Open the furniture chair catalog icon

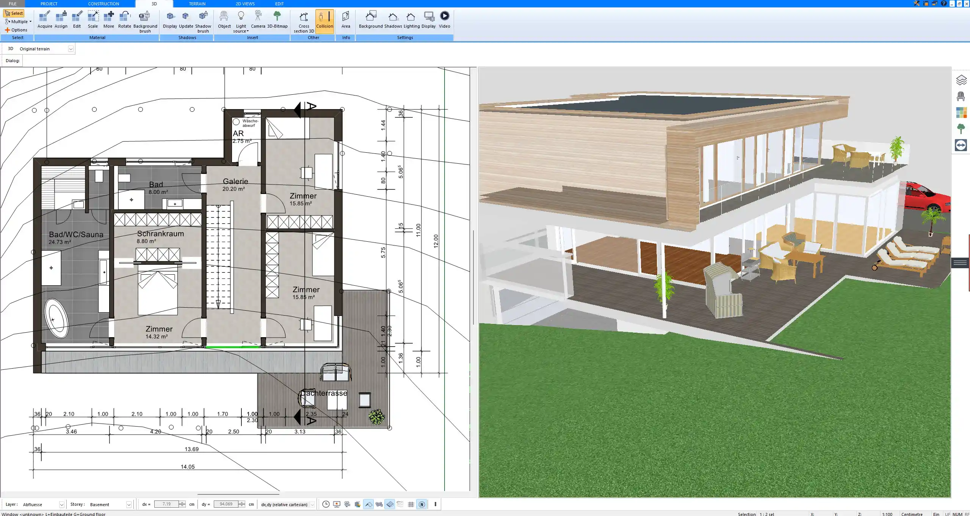click(x=961, y=96)
